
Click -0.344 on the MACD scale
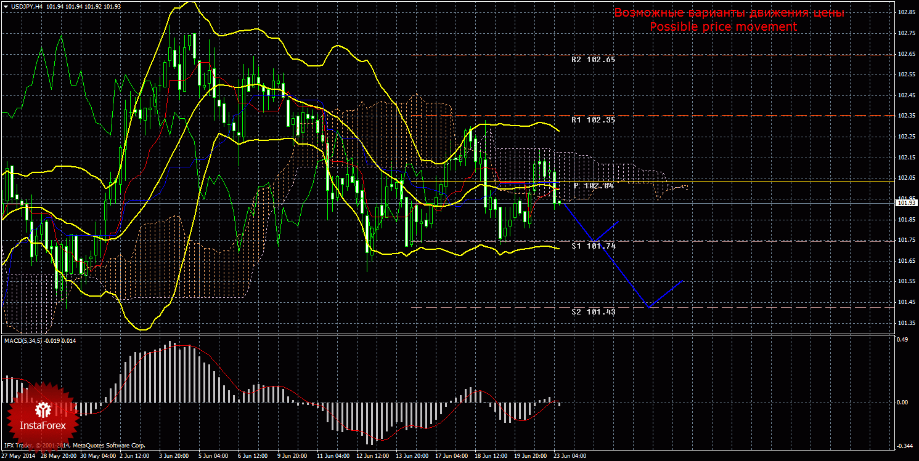[905, 446]
